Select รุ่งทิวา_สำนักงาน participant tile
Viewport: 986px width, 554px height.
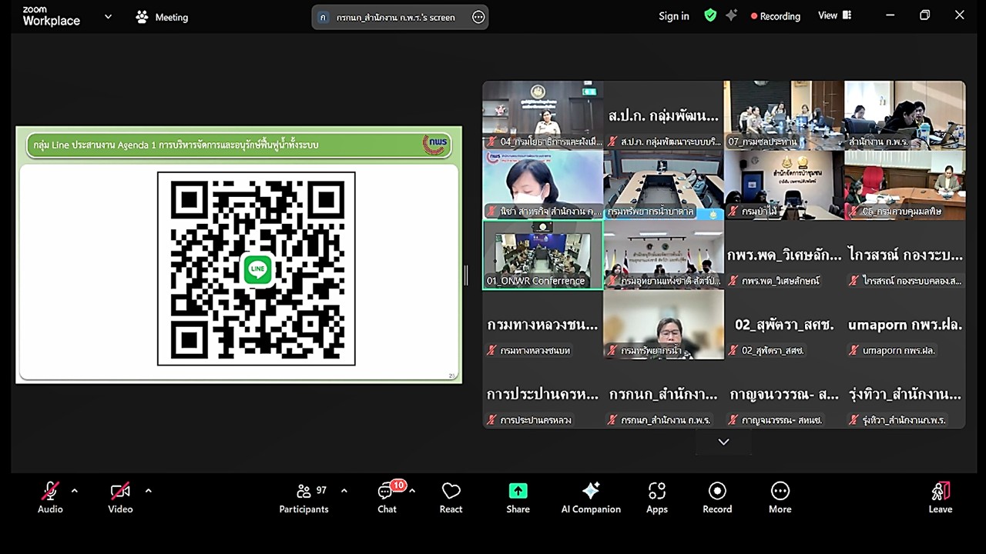point(905,395)
